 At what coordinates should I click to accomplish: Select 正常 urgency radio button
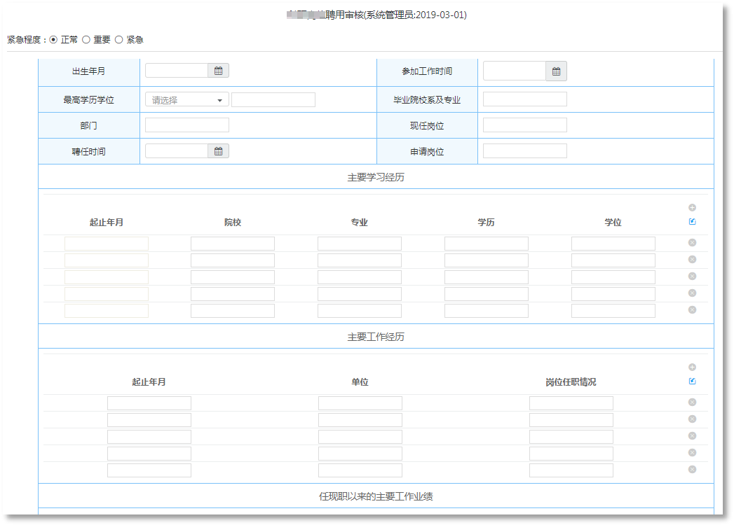click(53, 40)
